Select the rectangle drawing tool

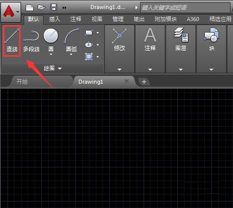(x=89, y=33)
